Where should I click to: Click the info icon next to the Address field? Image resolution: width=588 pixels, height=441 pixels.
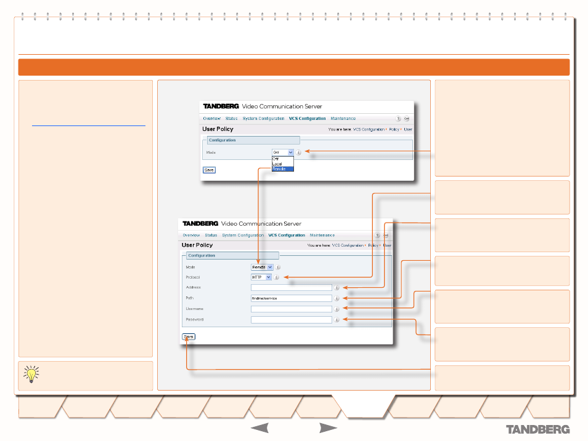coord(337,287)
